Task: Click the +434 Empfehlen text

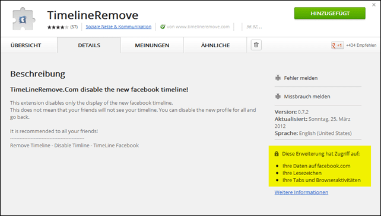Action: [361, 45]
